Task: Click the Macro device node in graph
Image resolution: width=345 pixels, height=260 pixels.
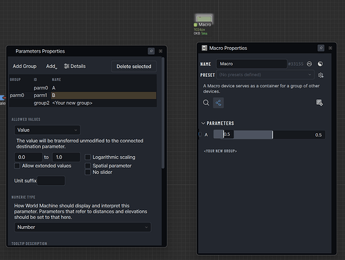Action: pyautogui.click(x=204, y=19)
